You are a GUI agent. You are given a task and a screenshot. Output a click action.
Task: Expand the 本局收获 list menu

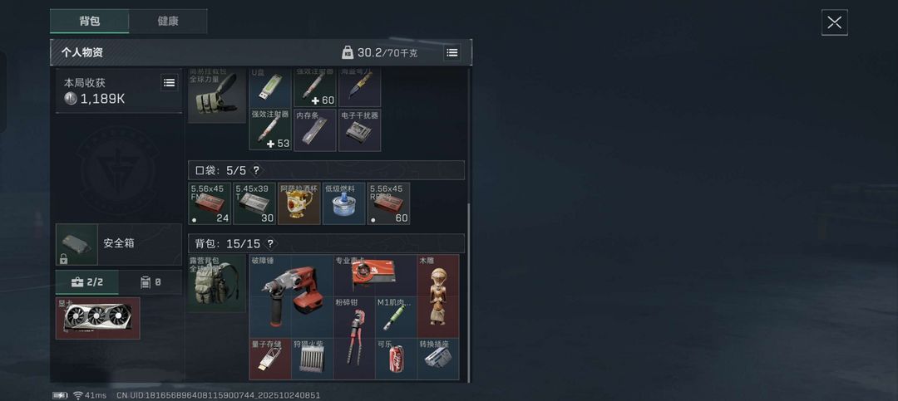169,82
